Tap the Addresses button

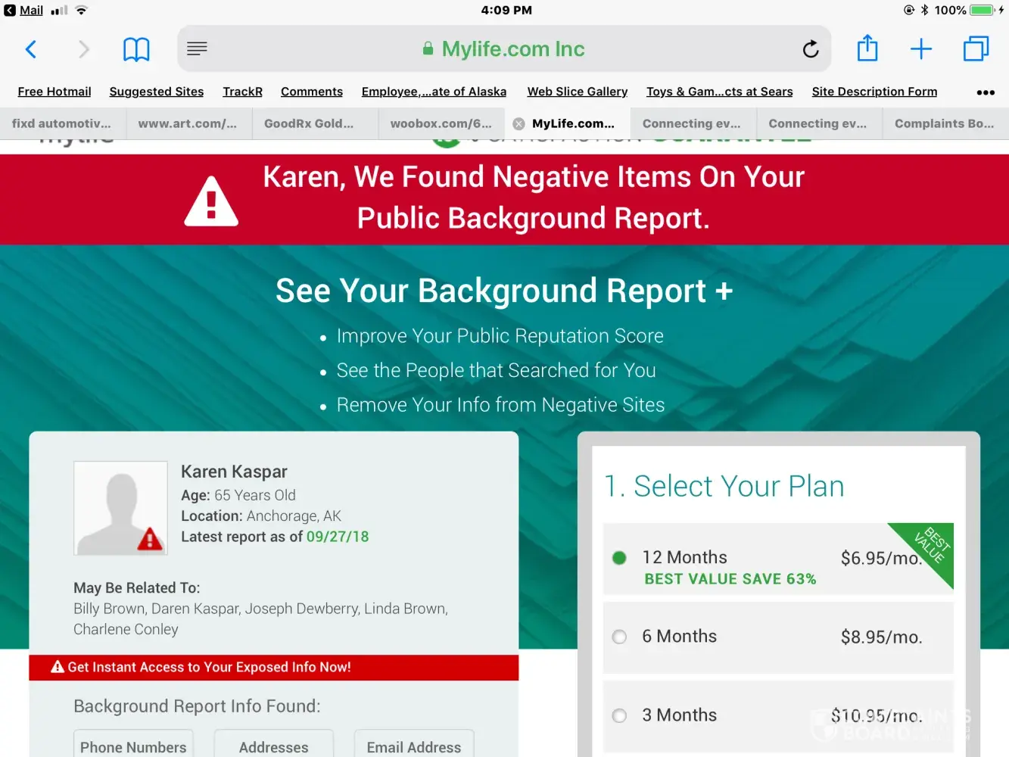274,744
